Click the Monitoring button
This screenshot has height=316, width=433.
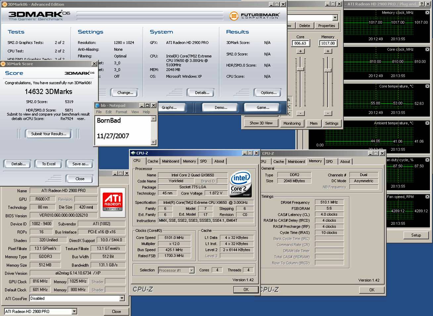tap(292, 123)
